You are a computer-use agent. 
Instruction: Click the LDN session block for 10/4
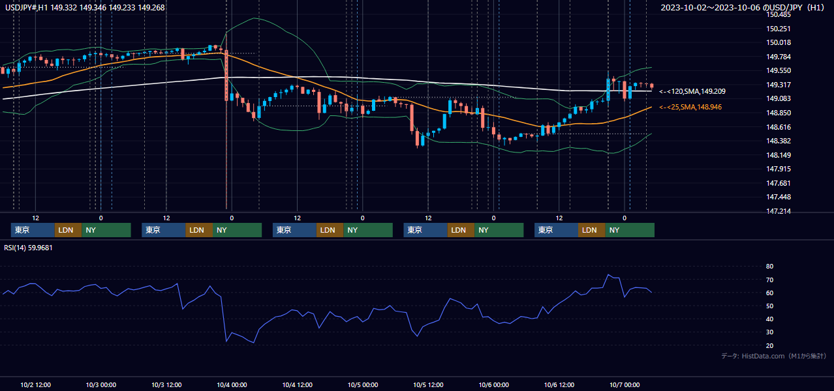click(330, 230)
